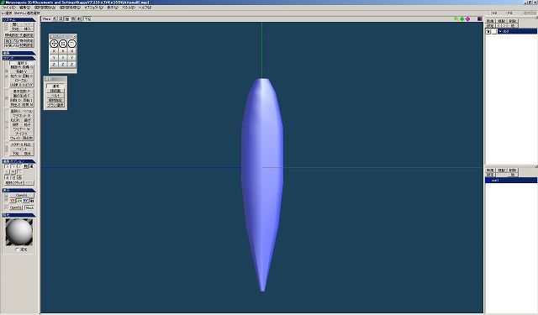Select ベルト in the floating selection panel

pos(55,96)
